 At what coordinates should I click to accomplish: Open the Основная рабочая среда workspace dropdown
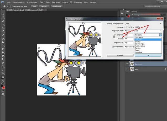155,6
